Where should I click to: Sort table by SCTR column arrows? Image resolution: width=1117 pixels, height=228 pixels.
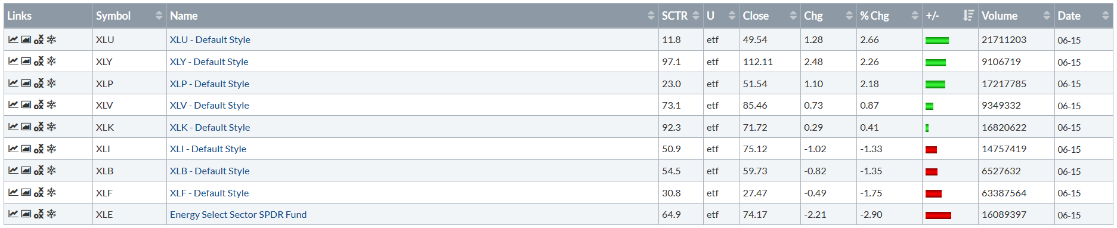pyautogui.click(x=695, y=16)
